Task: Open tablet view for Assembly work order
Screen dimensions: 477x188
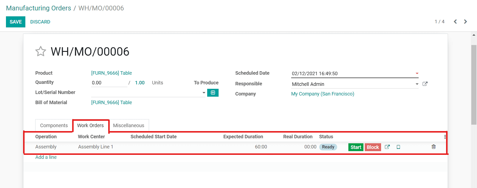Action: pos(398,147)
